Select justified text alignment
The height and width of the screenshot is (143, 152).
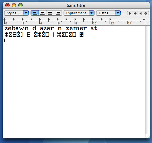[x=50, y=13]
